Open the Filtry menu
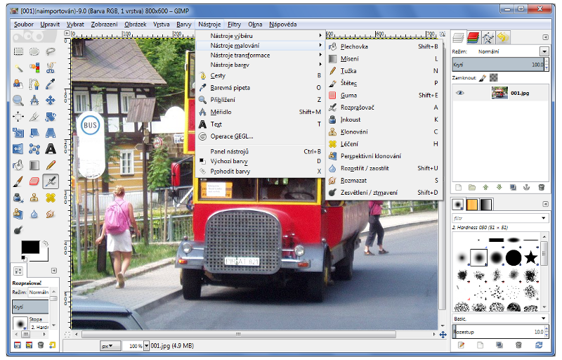 [234, 24]
